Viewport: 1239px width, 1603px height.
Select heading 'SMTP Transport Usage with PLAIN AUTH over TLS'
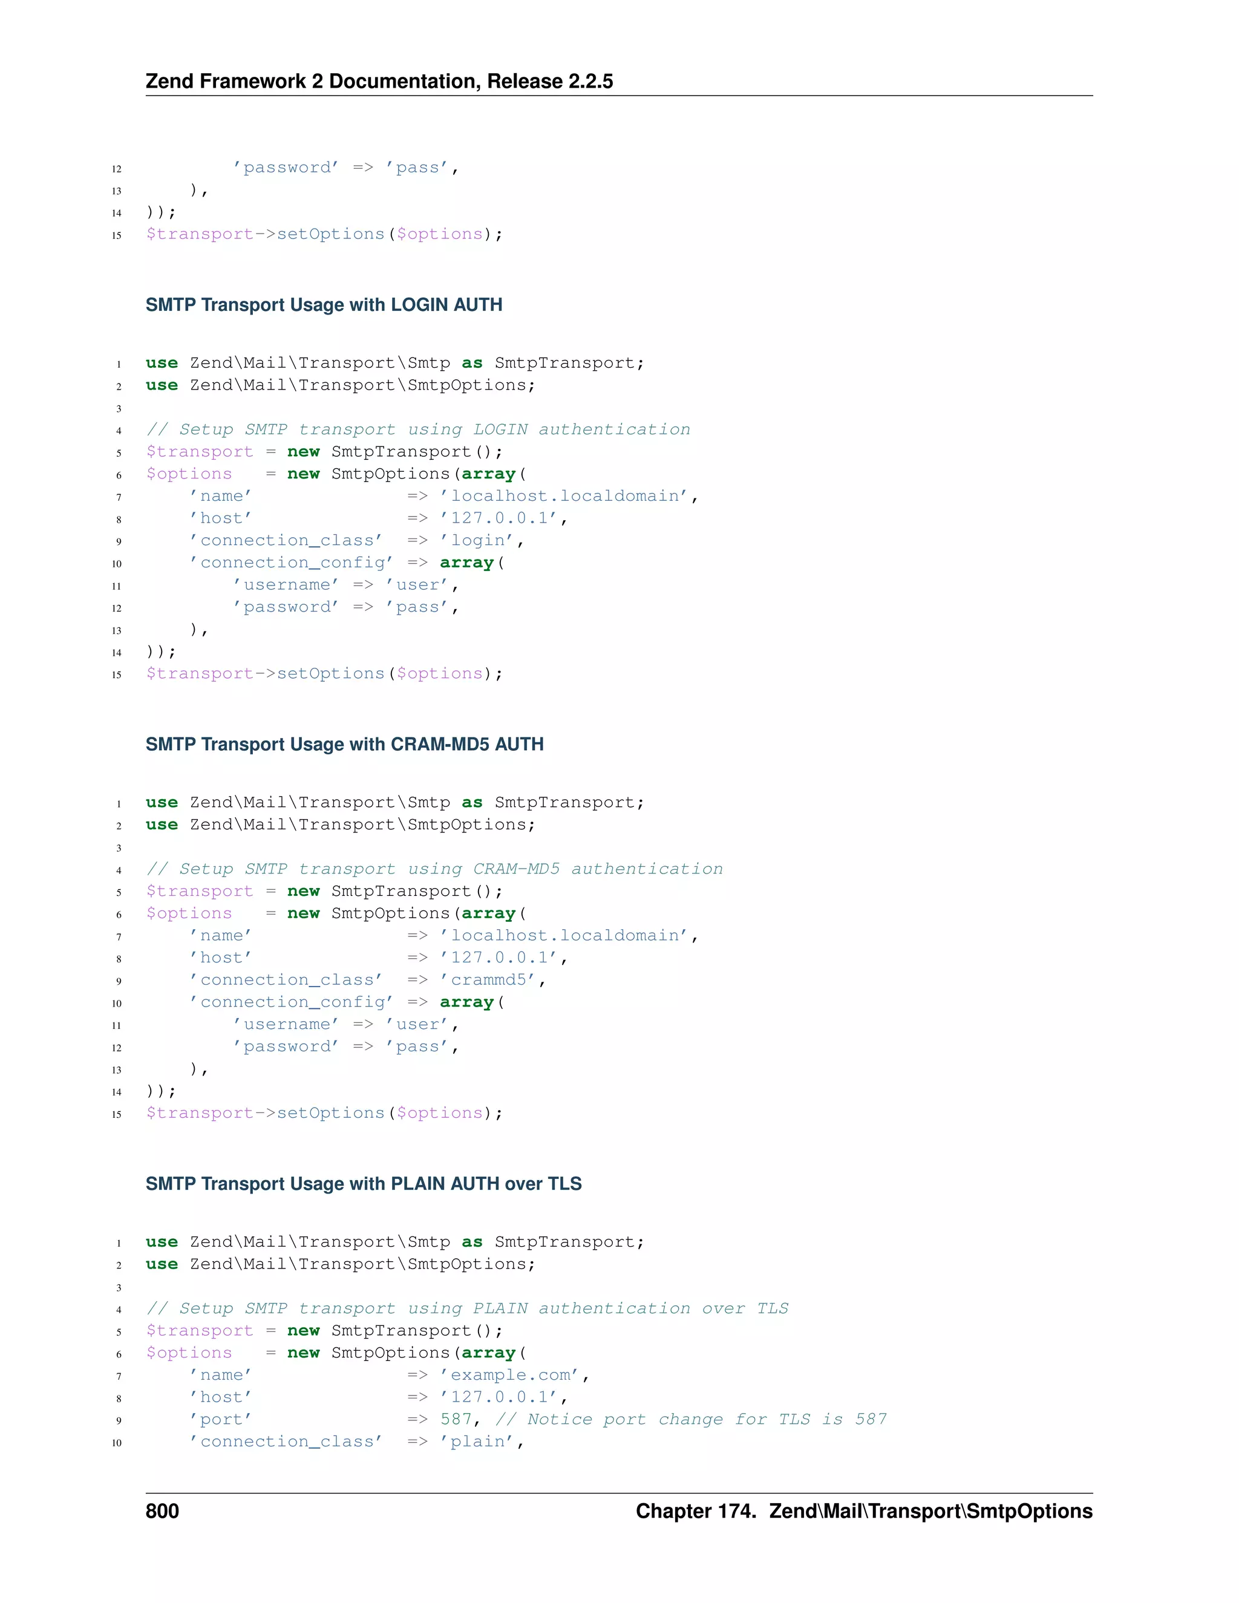point(364,1184)
